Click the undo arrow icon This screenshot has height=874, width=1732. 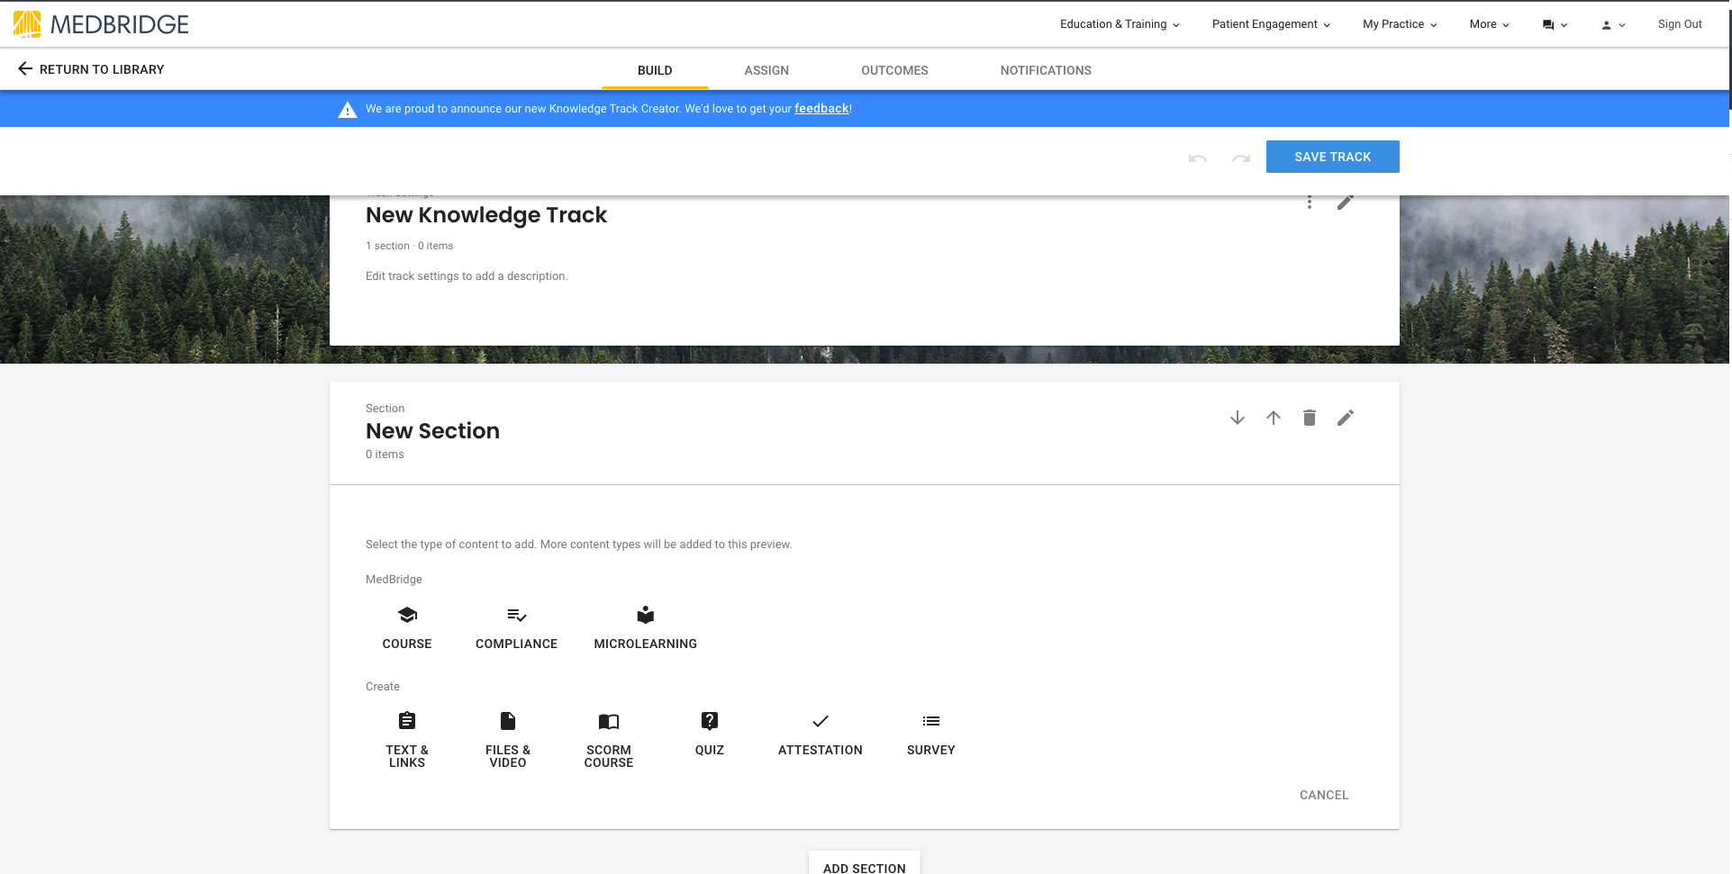(1198, 158)
